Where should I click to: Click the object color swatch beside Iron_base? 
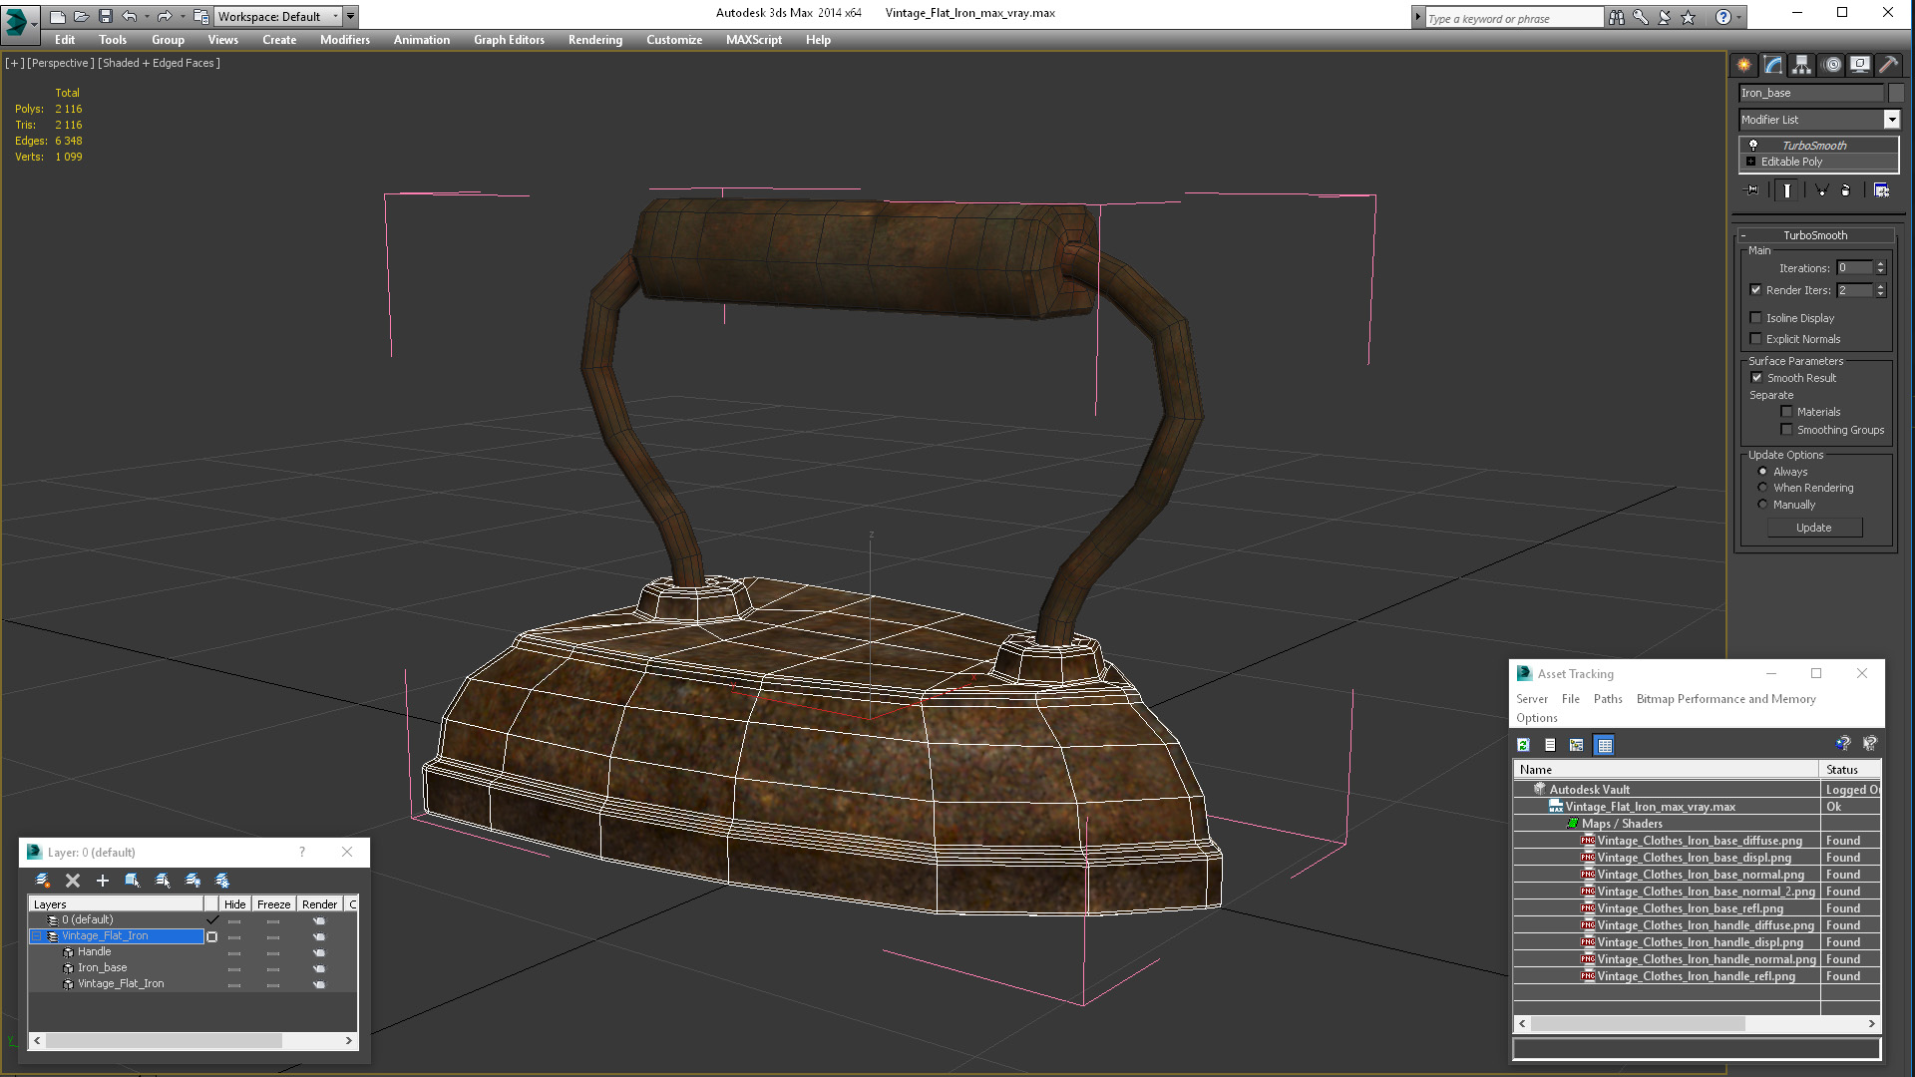pos(1896,93)
